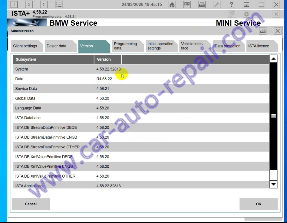
Task: Switch to the Data protection tab
Action: pos(227,46)
